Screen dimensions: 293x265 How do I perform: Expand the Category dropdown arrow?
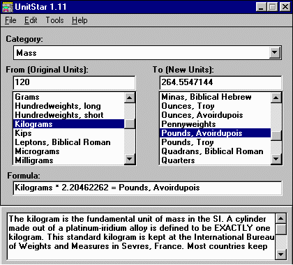point(275,52)
